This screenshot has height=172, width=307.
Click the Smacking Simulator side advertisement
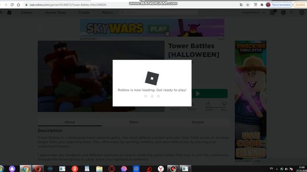(x=250, y=100)
